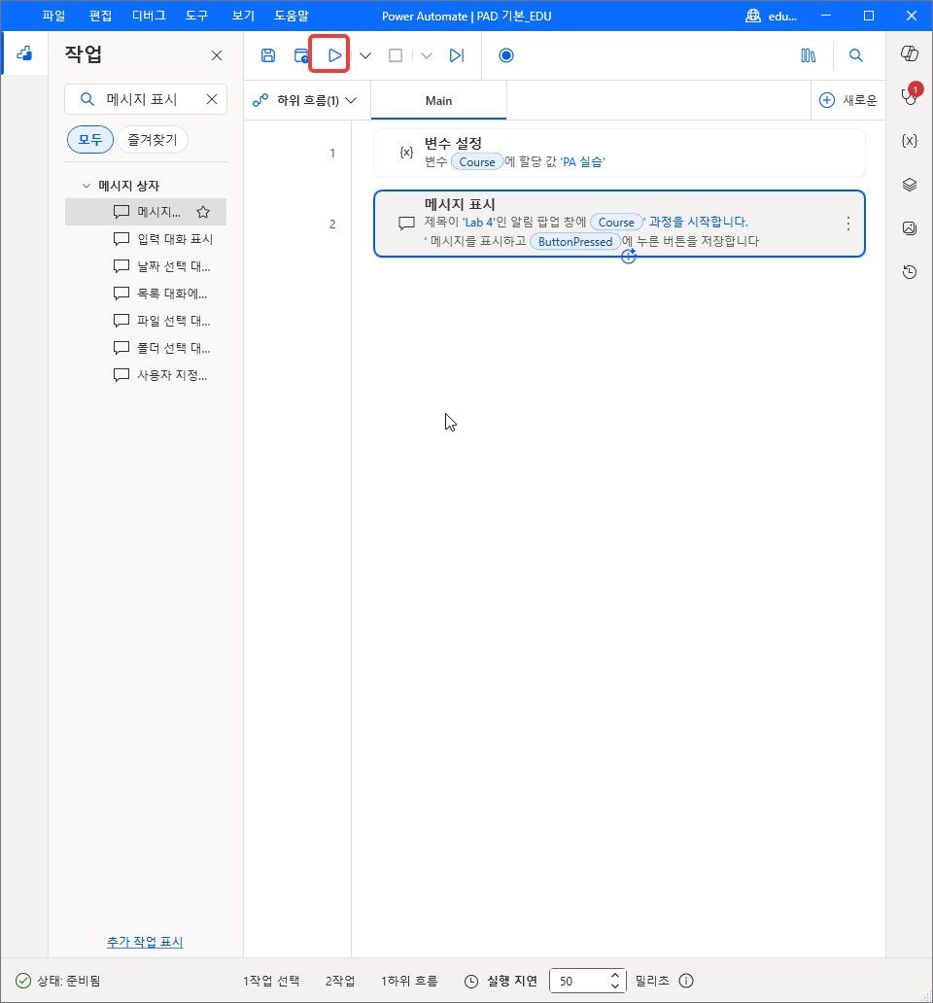Screen dimensions: 933x1003
Task: Decrease the 실행 지연 value with down arrow
Action: [614, 986]
